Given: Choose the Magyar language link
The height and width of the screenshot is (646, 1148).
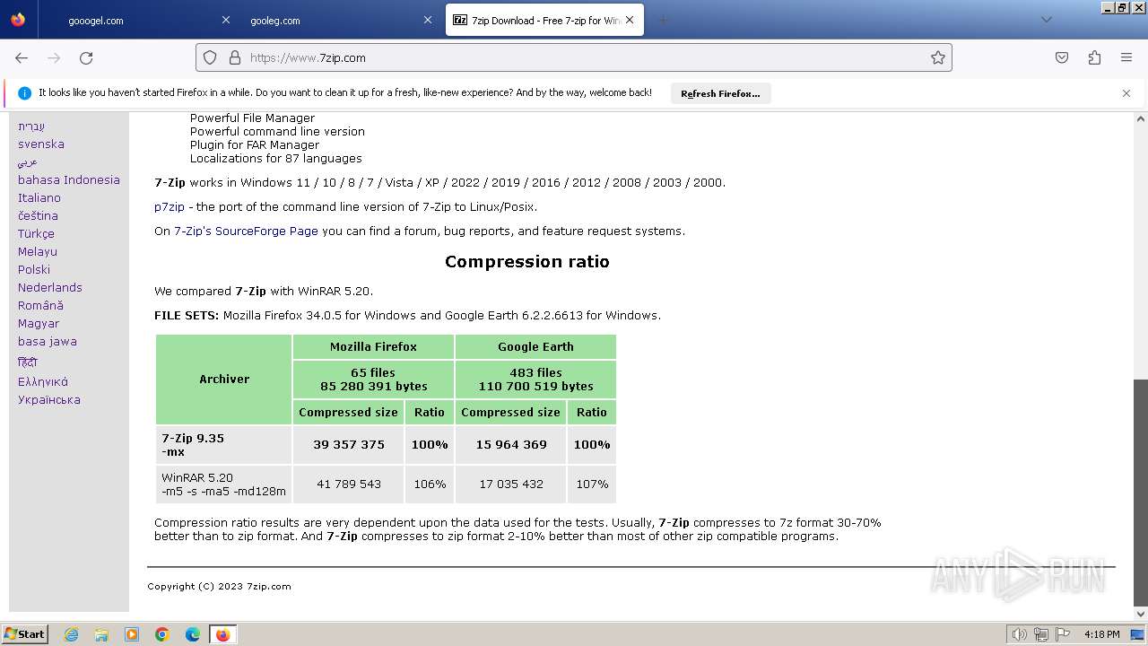Looking at the screenshot, I should [39, 323].
